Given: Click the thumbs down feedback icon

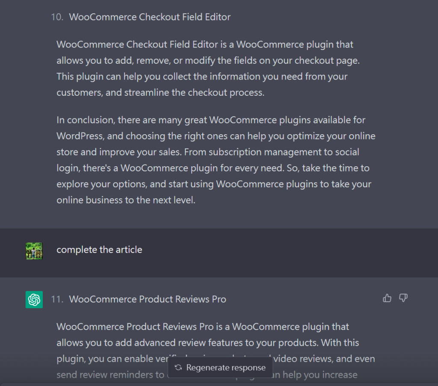Looking at the screenshot, I should 403,298.
